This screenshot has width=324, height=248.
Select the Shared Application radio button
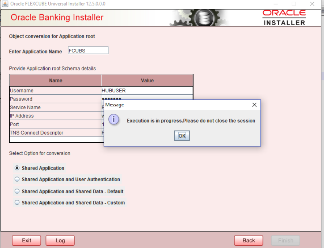(17, 168)
